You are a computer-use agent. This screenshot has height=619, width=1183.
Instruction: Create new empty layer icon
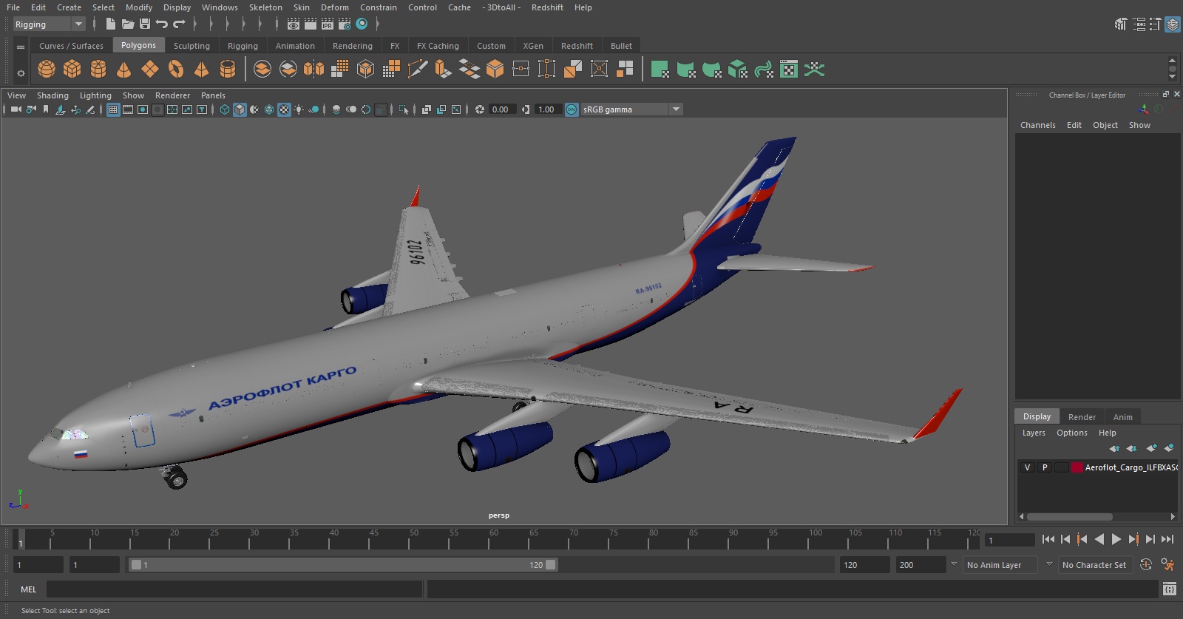(1151, 448)
